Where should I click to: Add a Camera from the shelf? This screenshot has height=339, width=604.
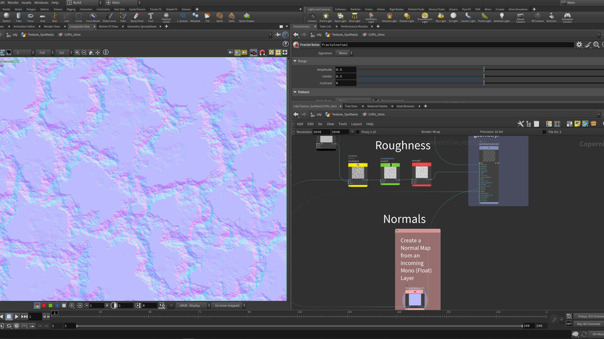point(312,17)
